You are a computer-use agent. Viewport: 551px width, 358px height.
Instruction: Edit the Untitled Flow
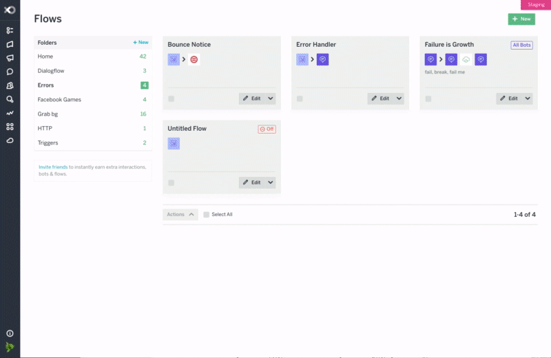252,182
